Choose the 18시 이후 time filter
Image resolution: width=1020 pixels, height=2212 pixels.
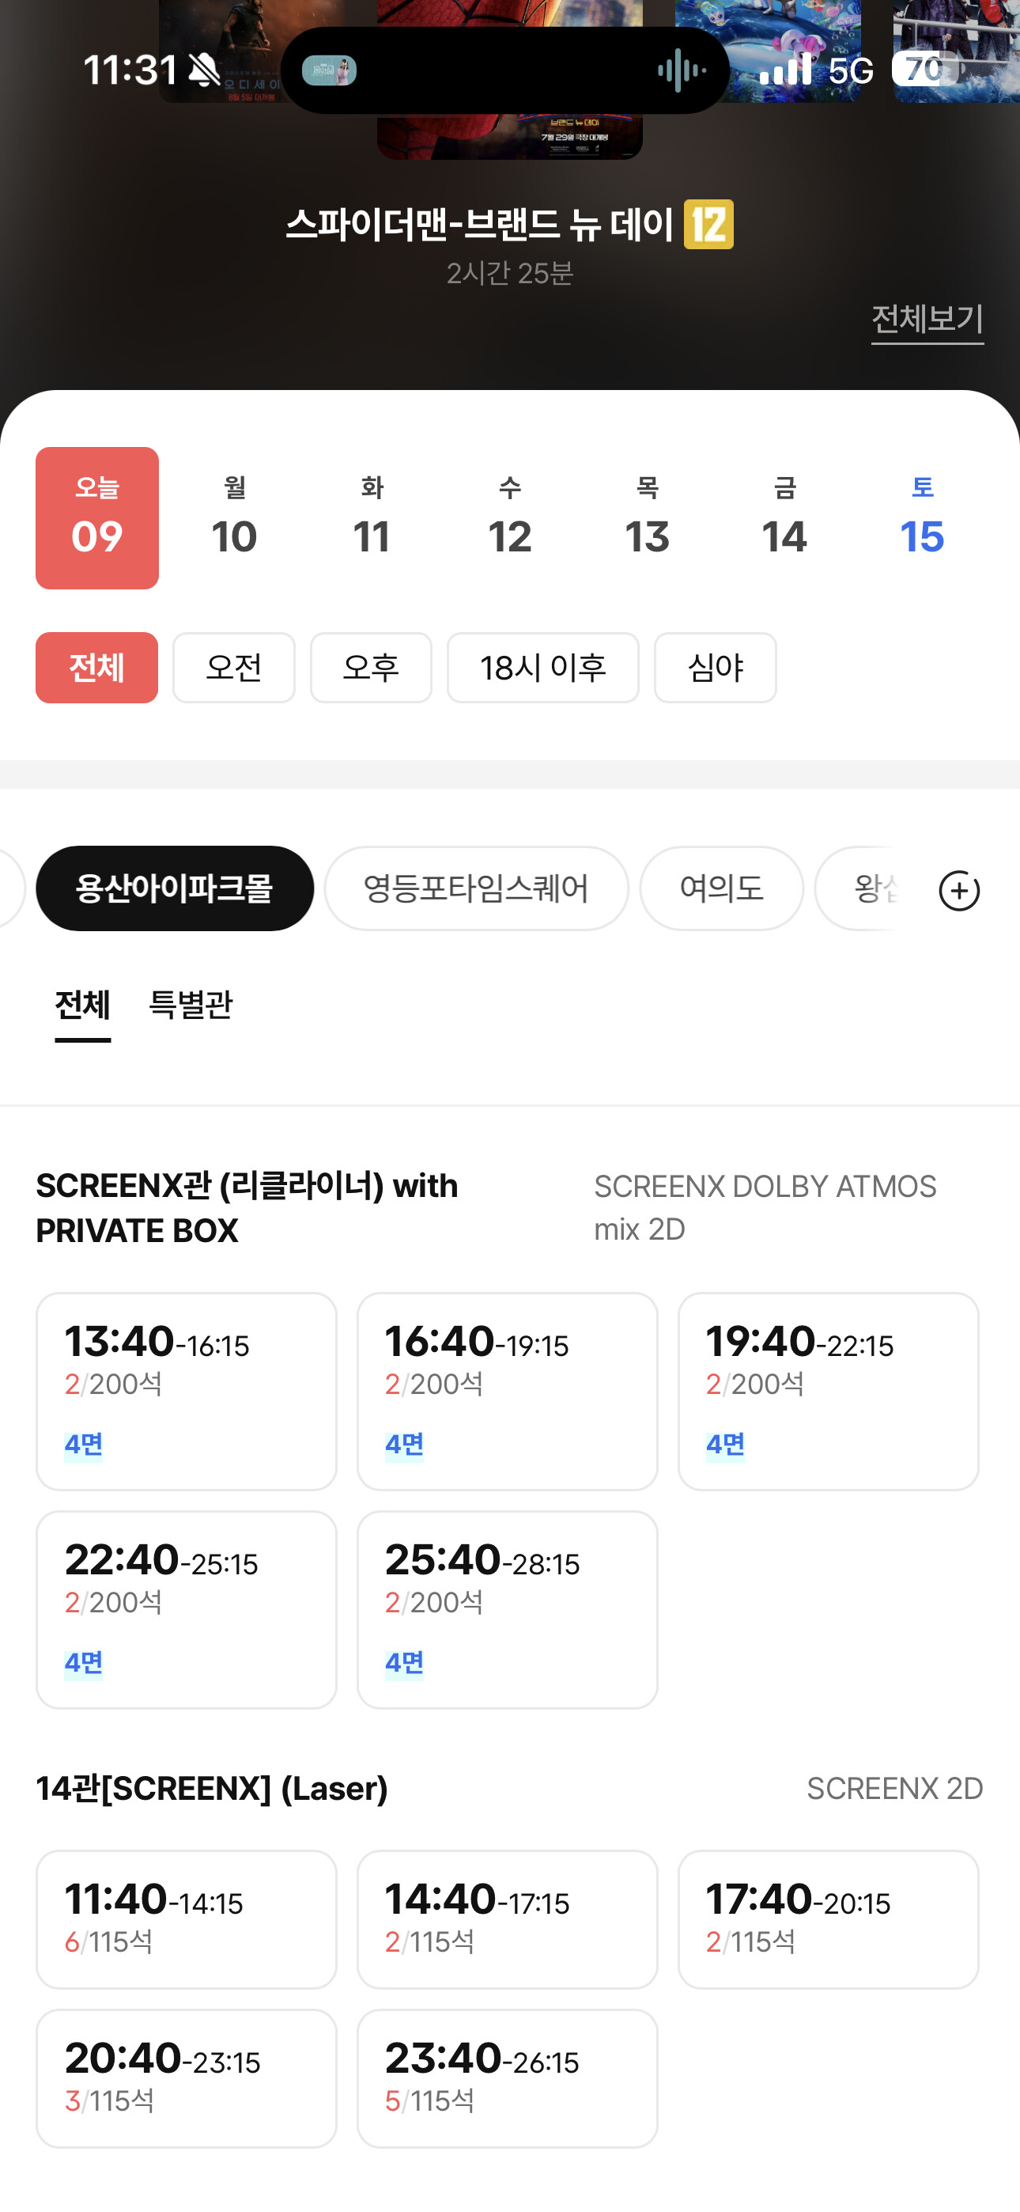pos(542,667)
